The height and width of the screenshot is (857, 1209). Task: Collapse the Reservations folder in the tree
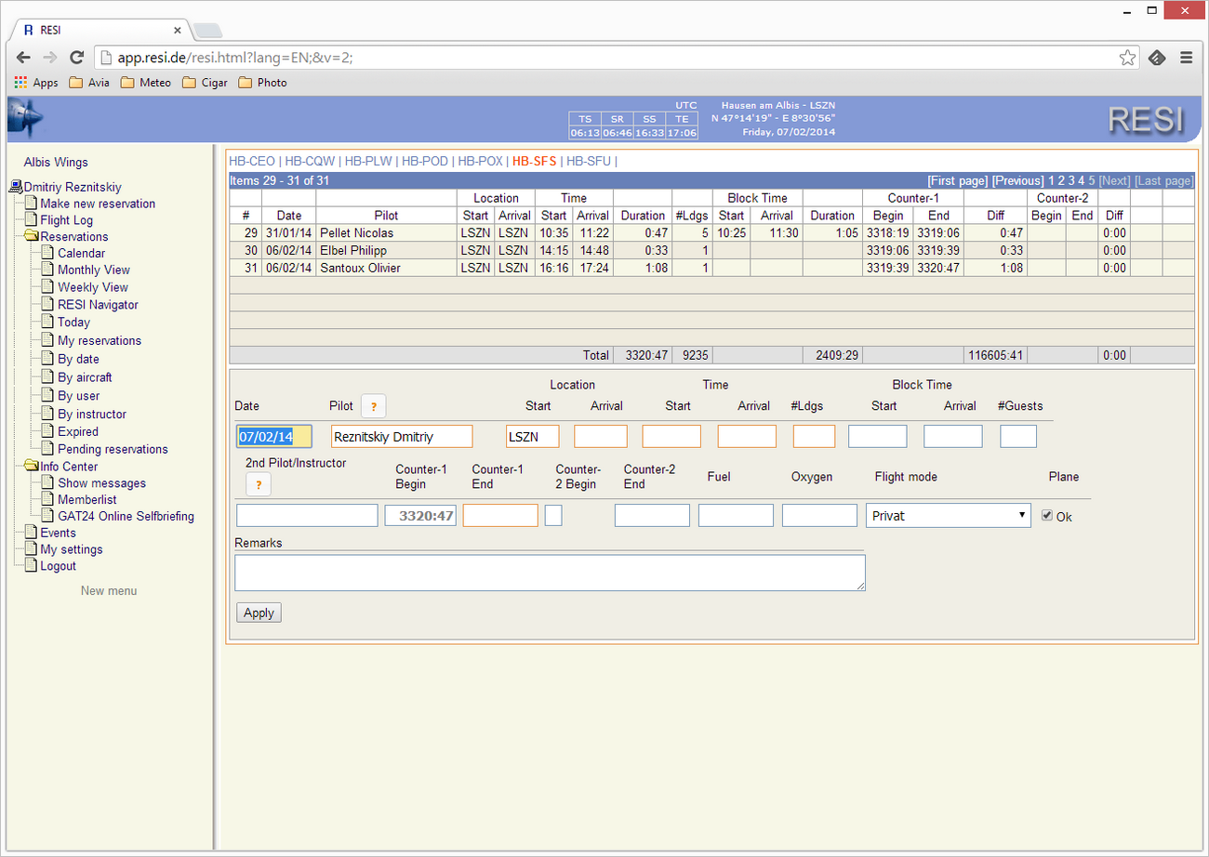coord(31,237)
